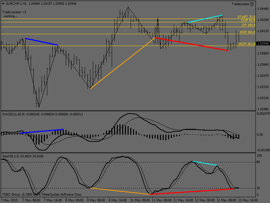This screenshot has width=270, height=203.
Task: Click the TradeLocator expert advisor name
Action: (240, 4)
